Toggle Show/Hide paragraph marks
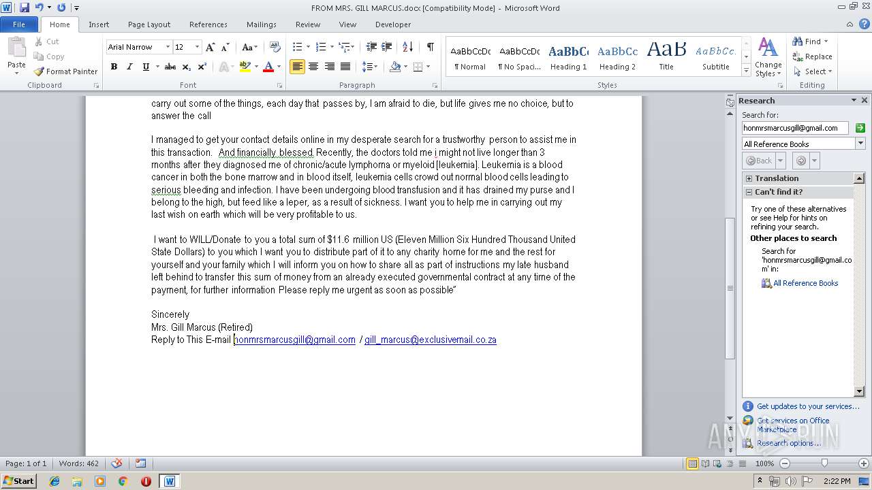 coord(431,47)
